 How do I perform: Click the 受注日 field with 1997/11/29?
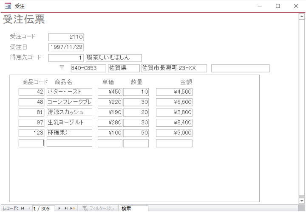(x=66, y=47)
